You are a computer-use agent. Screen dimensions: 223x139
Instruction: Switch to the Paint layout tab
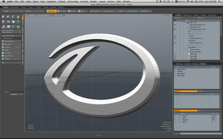[x=23, y=7]
